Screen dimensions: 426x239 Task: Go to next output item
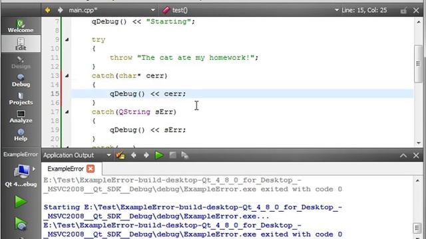(x=146, y=155)
